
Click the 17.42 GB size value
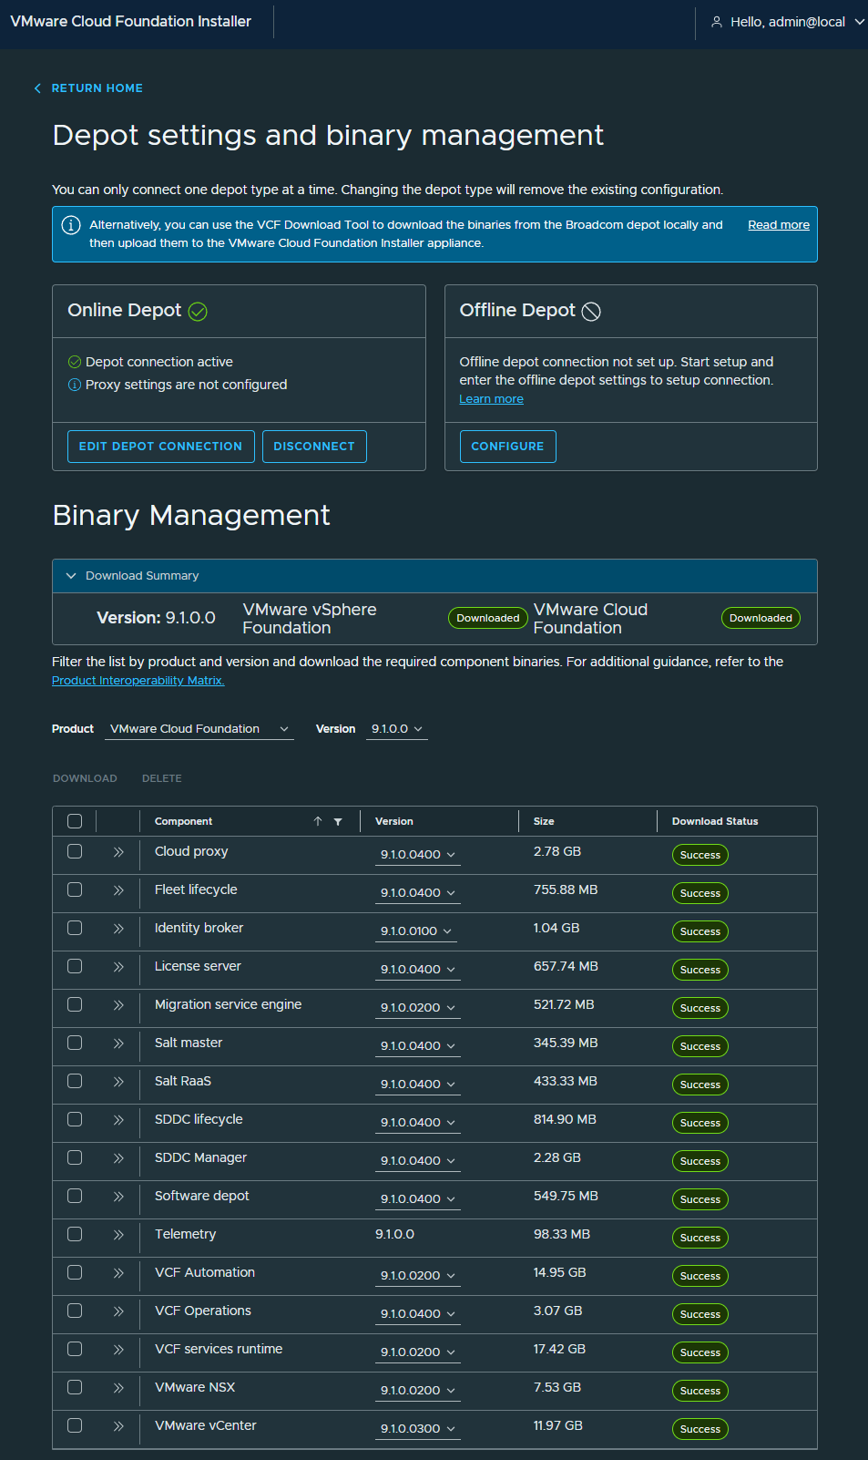pyautogui.click(x=559, y=1349)
